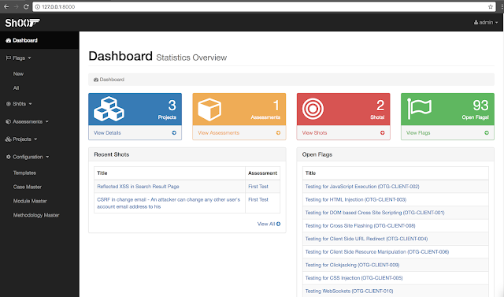
Task: Expand the Flags sidebar menu
Action: coord(19,58)
